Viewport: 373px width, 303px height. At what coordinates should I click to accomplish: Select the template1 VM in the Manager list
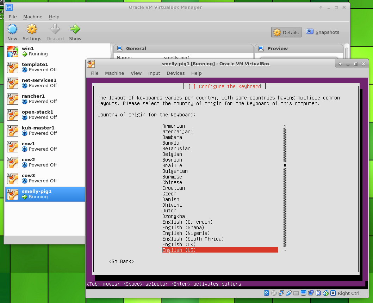45,67
